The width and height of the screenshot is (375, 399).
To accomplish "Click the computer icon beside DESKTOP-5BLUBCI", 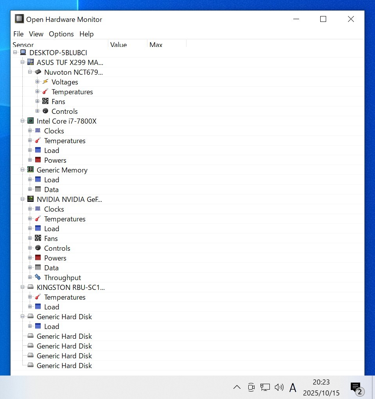I will pos(23,52).
